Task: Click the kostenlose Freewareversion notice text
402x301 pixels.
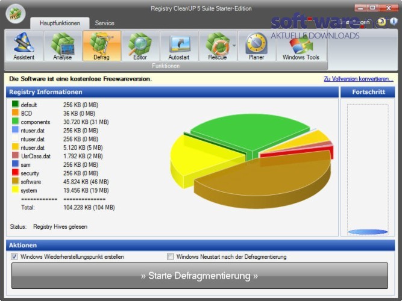Action: (x=80, y=79)
